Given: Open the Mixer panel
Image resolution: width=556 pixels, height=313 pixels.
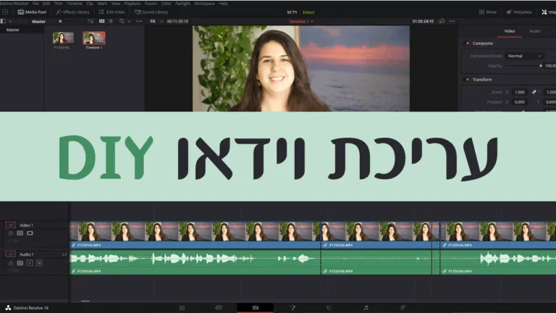Looking at the screenshot, I should tap(487, 12).
